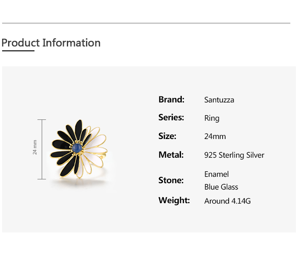Click the 24mm size value
The height and width of the screenshot is (258, 298).
pos(215,136)
